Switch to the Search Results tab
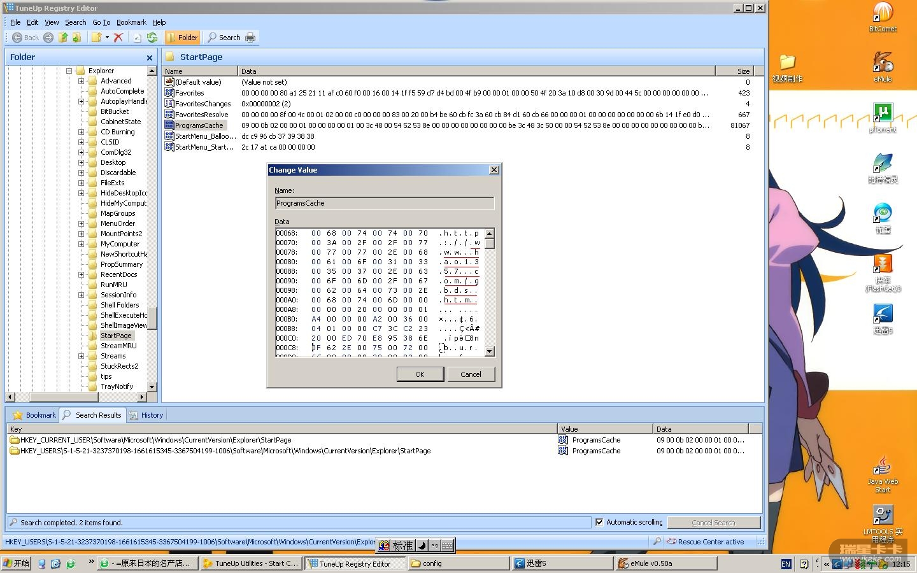 coord(92,415)
